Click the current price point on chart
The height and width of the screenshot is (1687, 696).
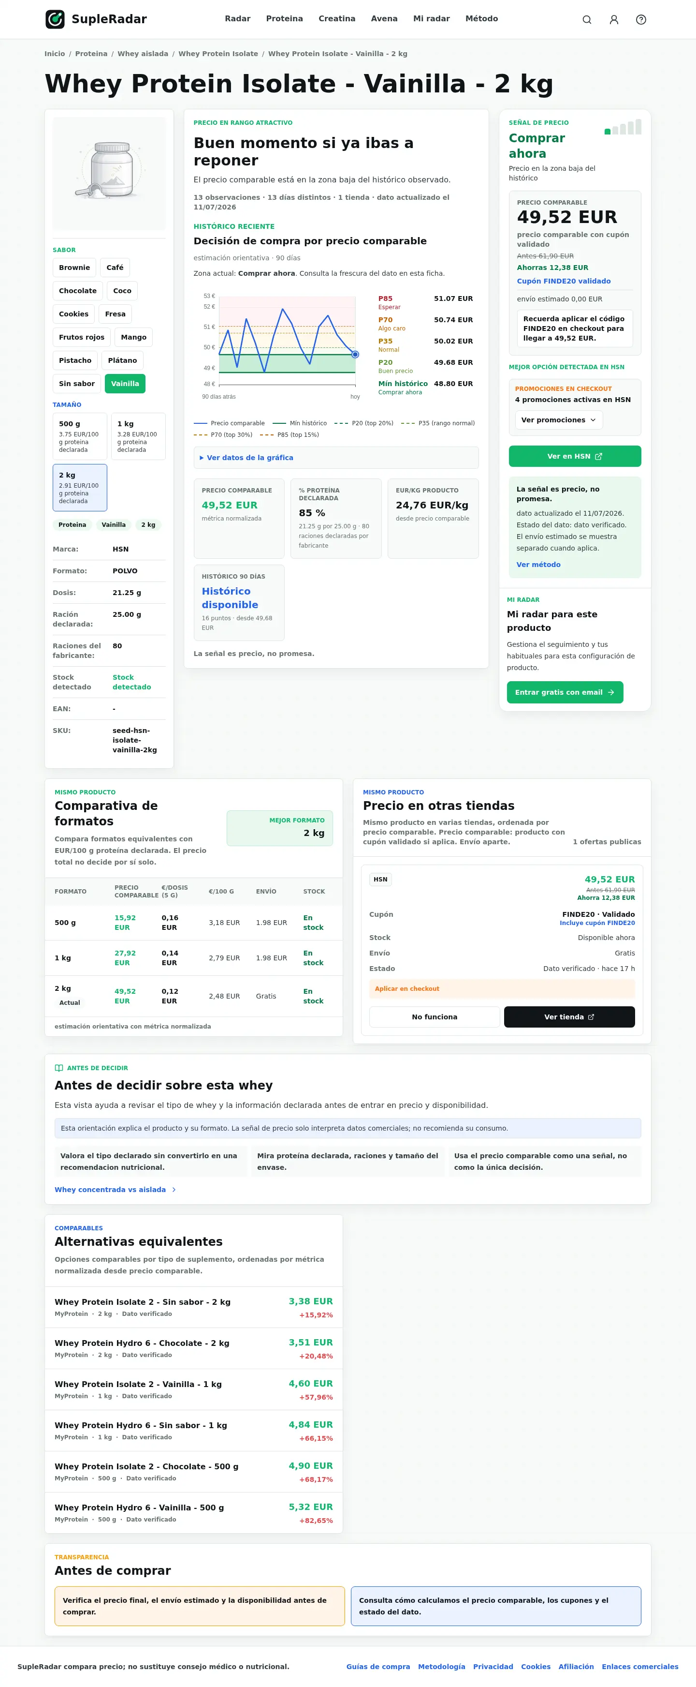(355, 354)
